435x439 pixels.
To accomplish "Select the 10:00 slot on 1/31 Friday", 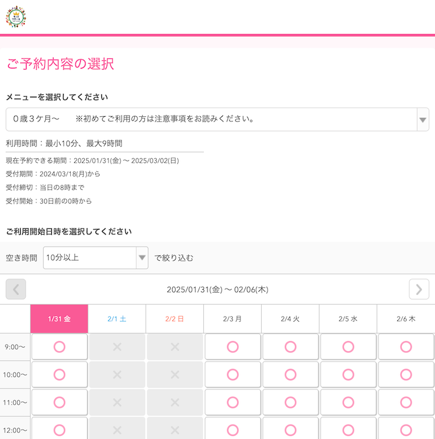I will point(60,375).
